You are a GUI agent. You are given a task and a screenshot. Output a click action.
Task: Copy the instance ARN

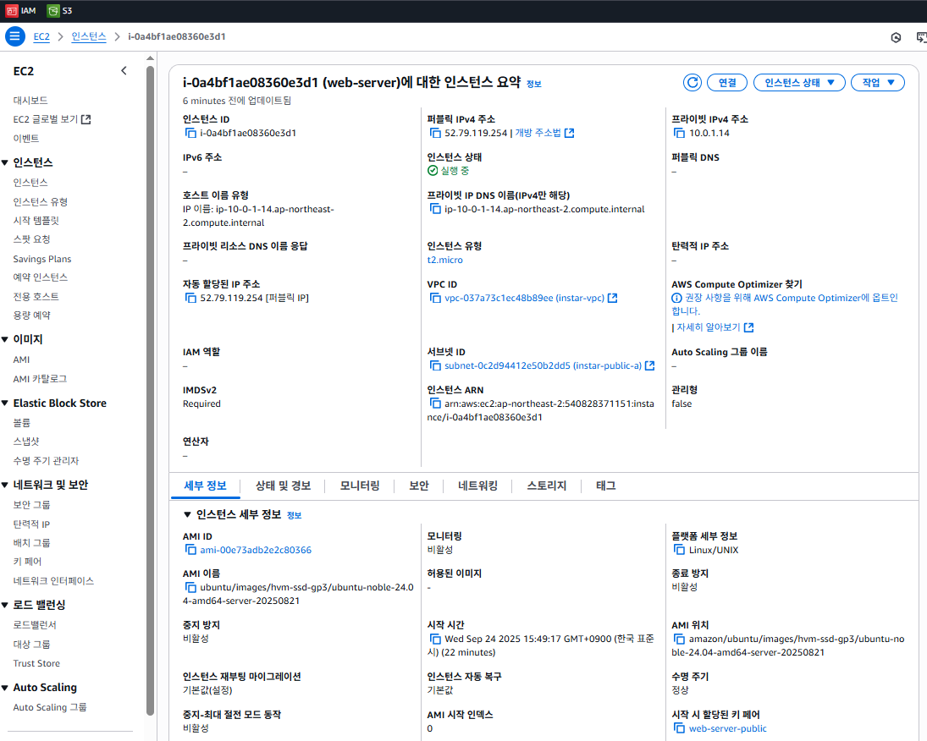click(435, 403)
